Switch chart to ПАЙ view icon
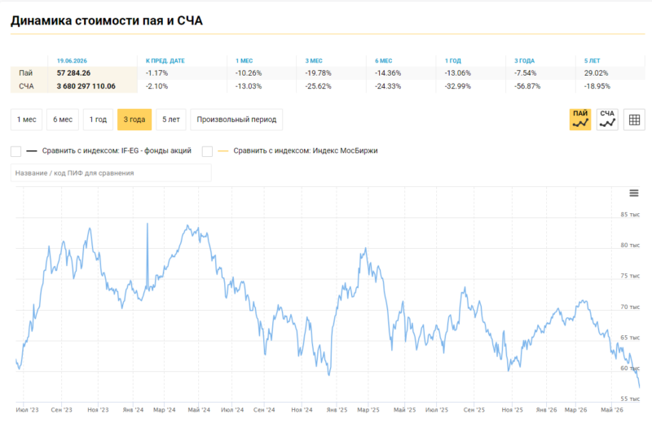 [580, 120]
